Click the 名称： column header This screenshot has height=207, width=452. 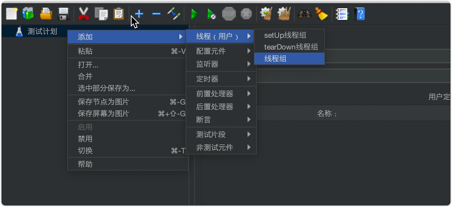tap(327, 114)
